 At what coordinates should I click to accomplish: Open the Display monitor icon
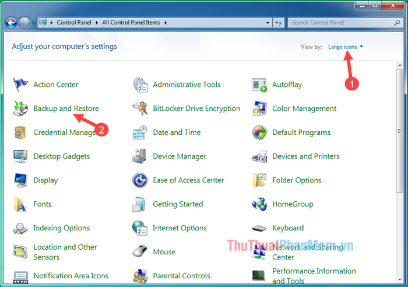(20, 180)
